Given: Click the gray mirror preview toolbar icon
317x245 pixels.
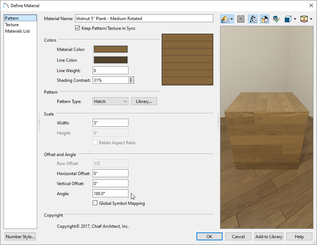Looking at the screenshot, I should click(241, 19).
